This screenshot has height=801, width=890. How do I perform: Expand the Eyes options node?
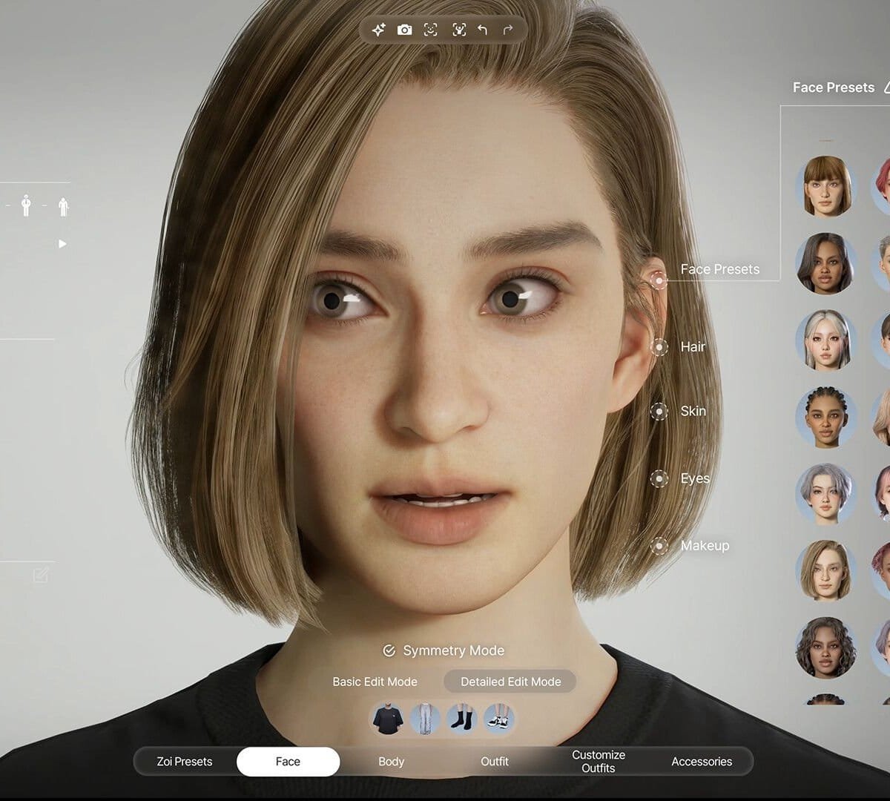pyautogui.click(x=659, y=479)
